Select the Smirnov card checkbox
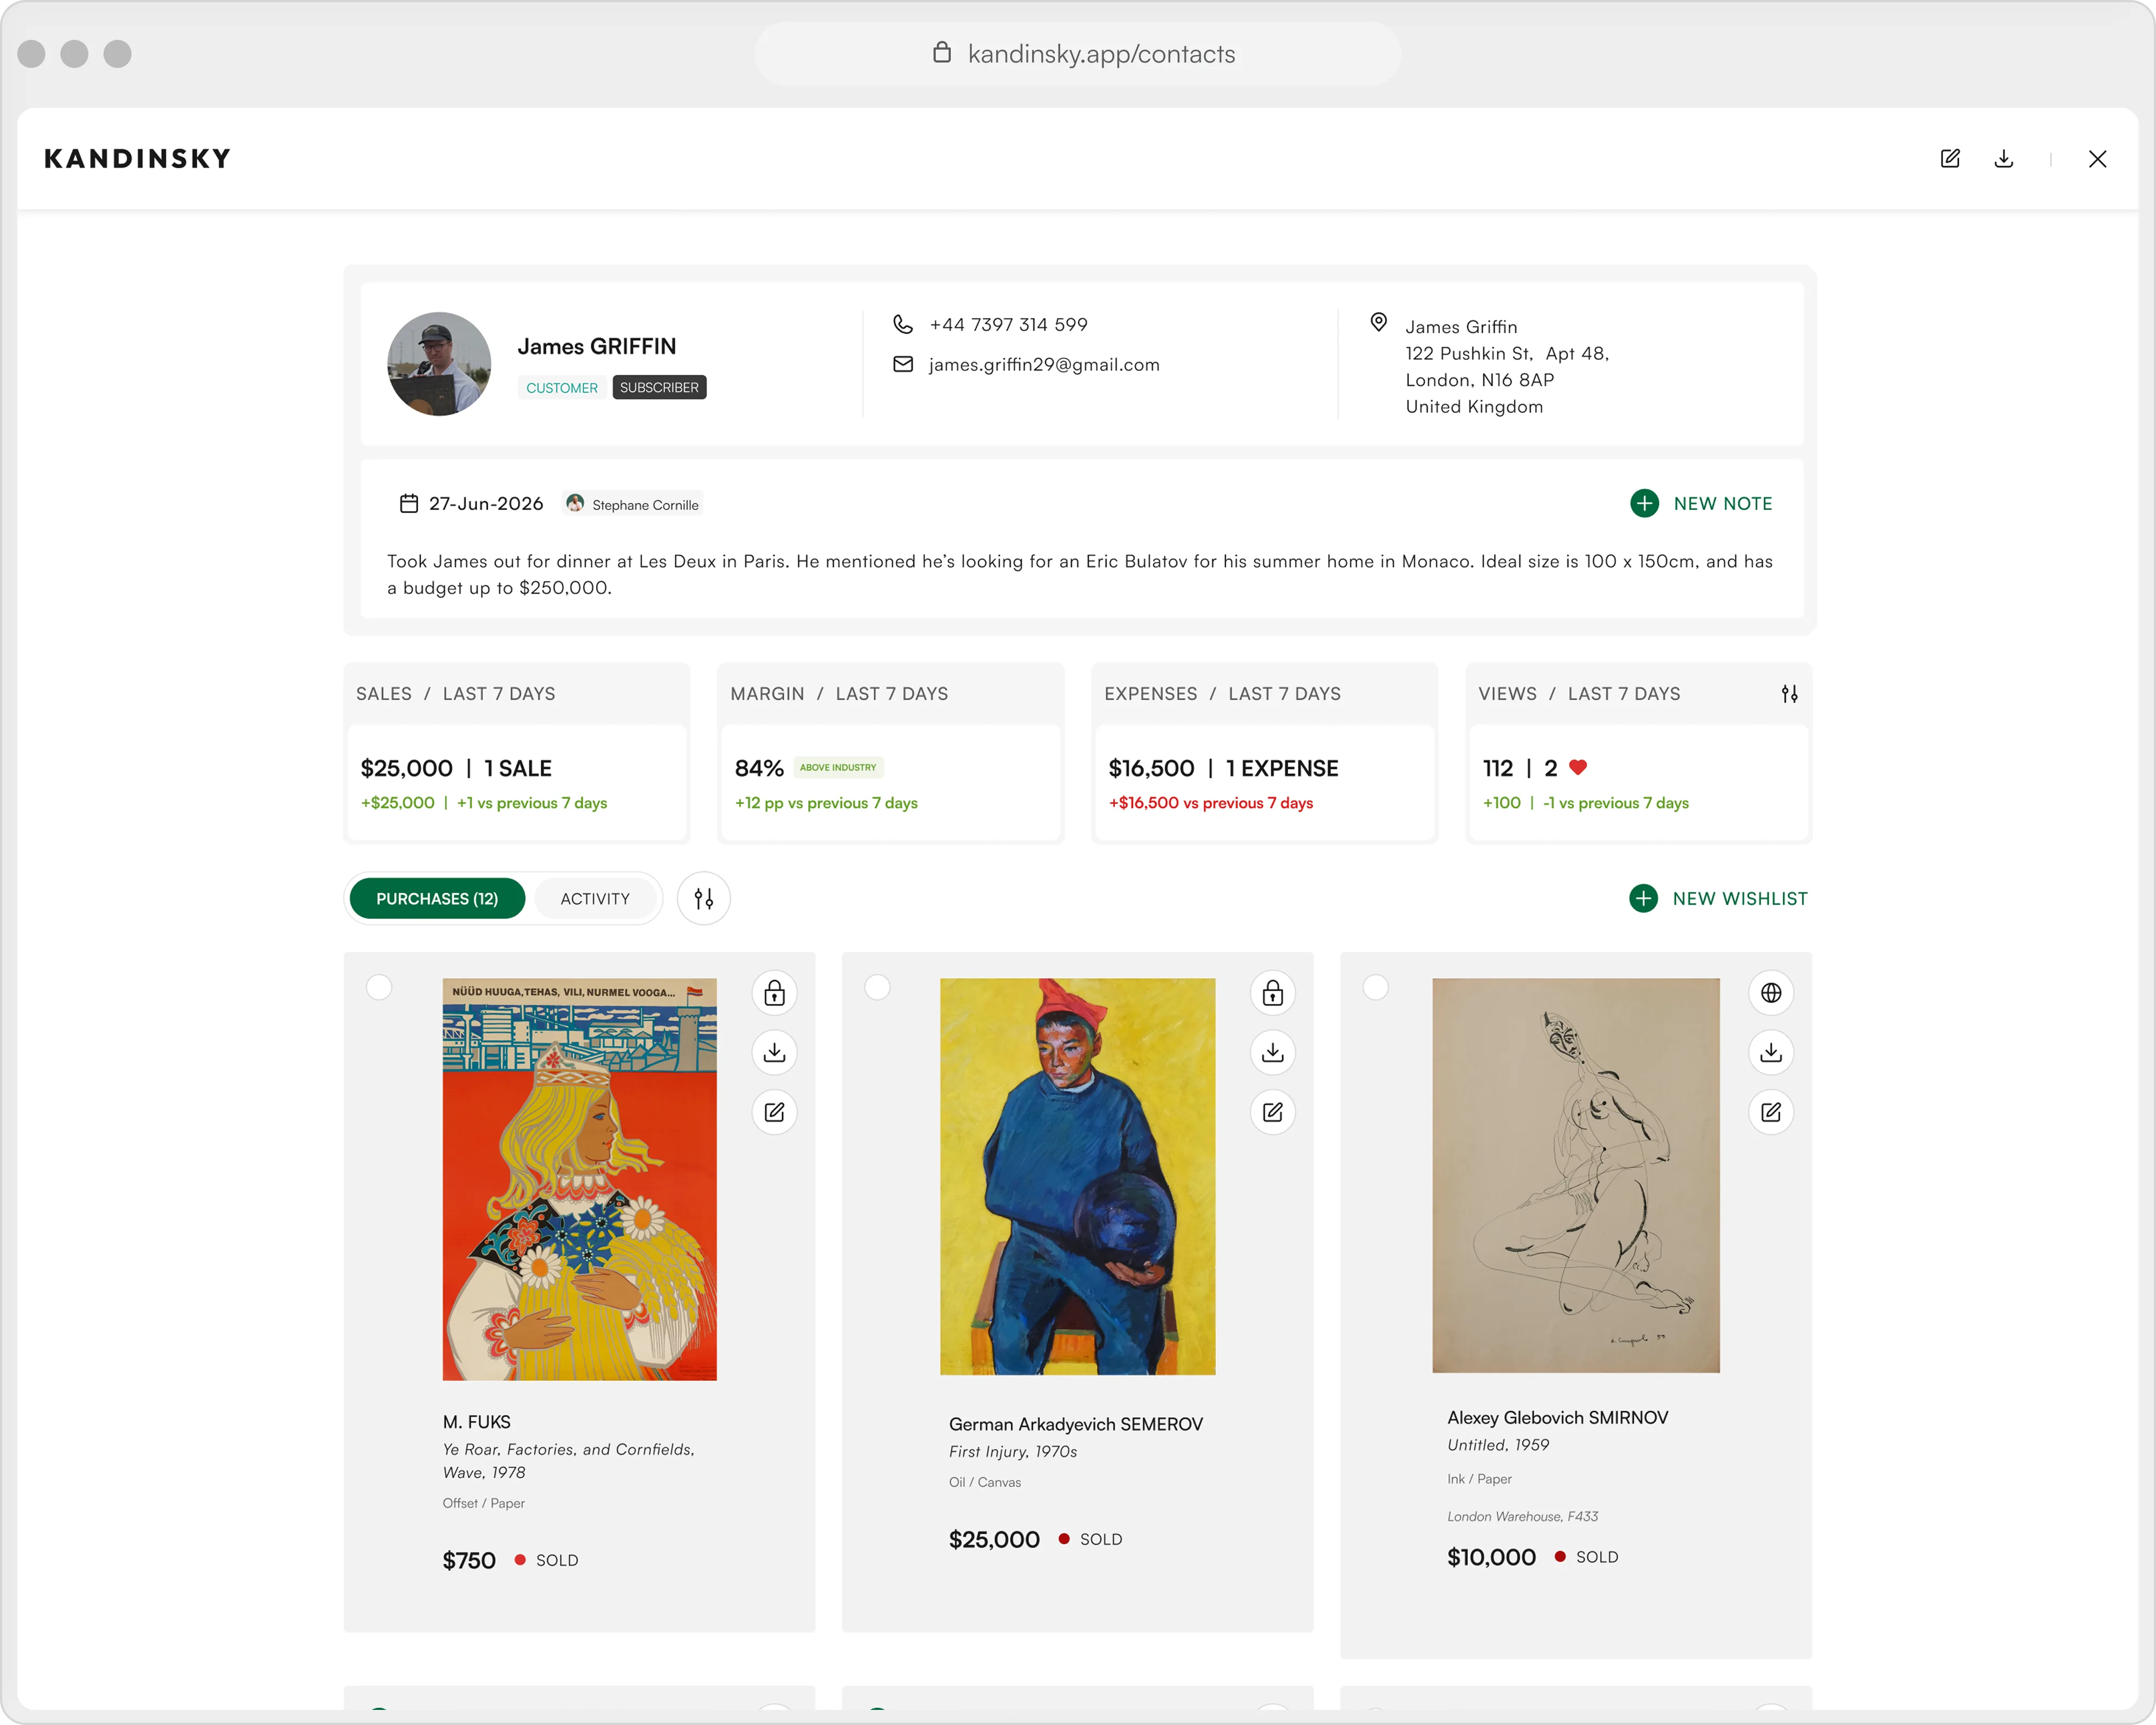 1375,987
